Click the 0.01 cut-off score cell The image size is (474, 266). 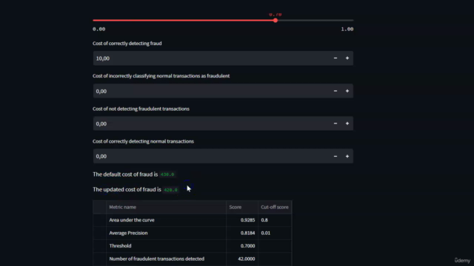click(x=275, y=233)
